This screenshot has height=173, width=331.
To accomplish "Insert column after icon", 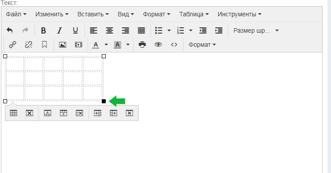I will pos(113,113).
